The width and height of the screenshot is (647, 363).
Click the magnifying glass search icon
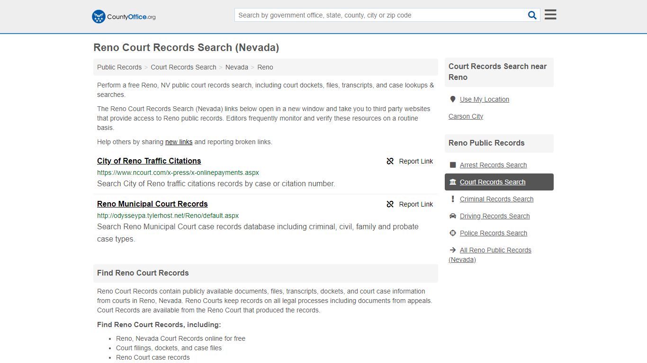pyautogui.click(x=532, y=15)
